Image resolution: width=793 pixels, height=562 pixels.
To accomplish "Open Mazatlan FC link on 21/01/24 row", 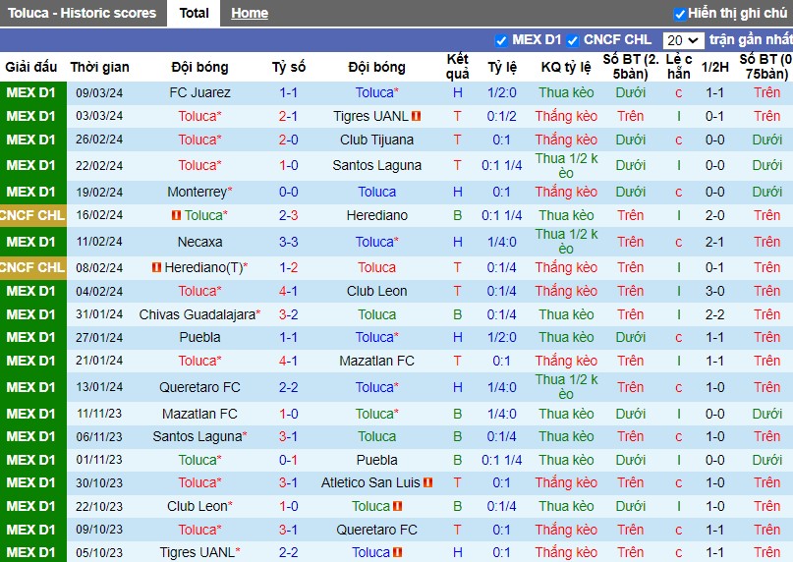I will (x=376, y=361).
